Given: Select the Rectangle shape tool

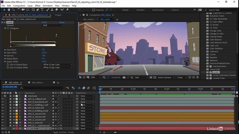Looking at the screenshot, I should pos(33,10).
